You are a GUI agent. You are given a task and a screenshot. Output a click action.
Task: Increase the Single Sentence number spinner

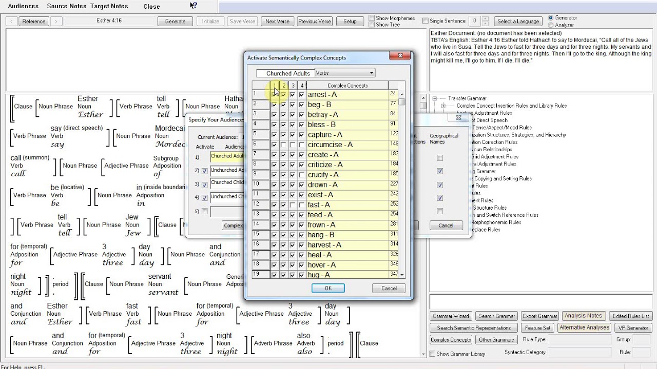point(486,19)
